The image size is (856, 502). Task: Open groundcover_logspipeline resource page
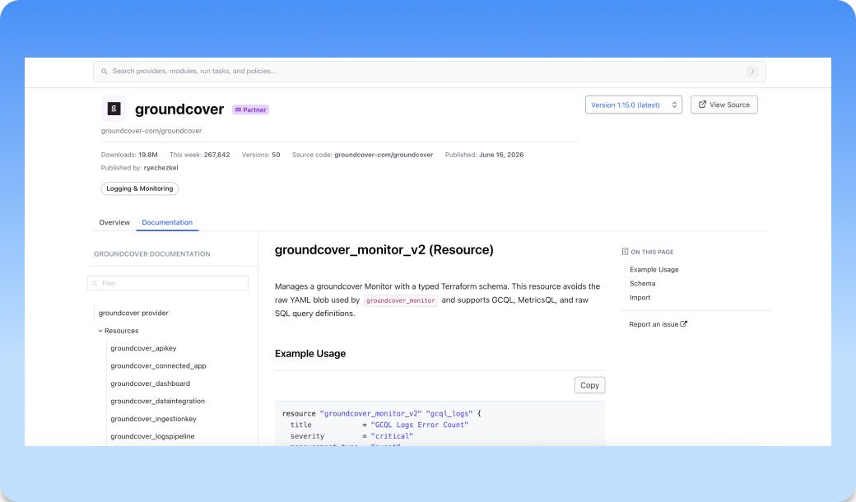pyautogui.click(x=152, y=436)
